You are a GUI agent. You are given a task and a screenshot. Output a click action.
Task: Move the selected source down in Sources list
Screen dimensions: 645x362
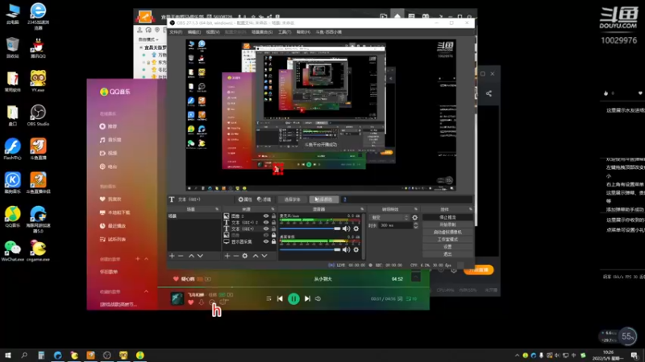tap(264, 256)
